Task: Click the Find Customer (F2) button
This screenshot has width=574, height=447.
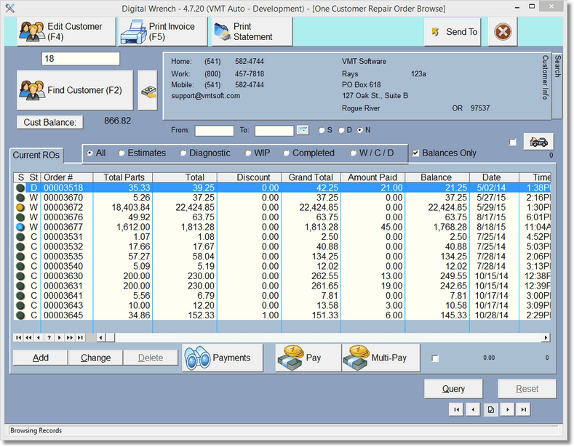Action: pyautogui.click(x=75, y=91)
